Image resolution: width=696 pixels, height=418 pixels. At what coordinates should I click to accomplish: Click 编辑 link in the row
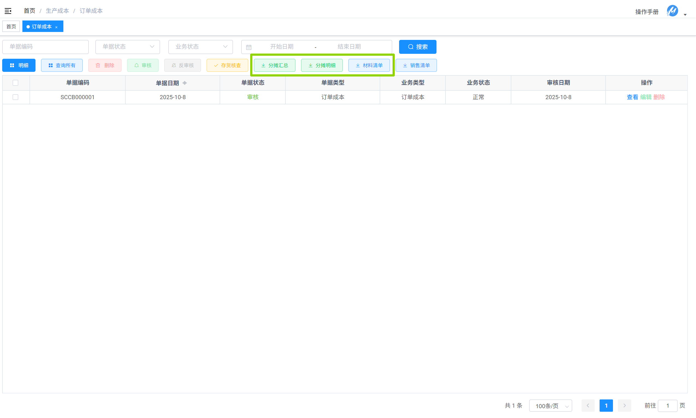click(x=645, y=97)
